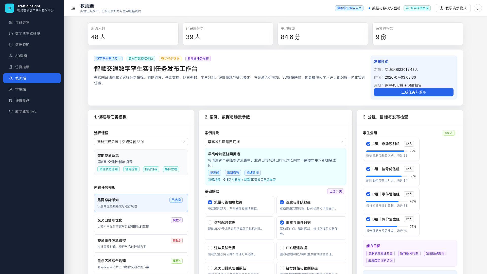487x274 pixels.
Task: Open 仿真推演 menu item
Action: point(32,67)
